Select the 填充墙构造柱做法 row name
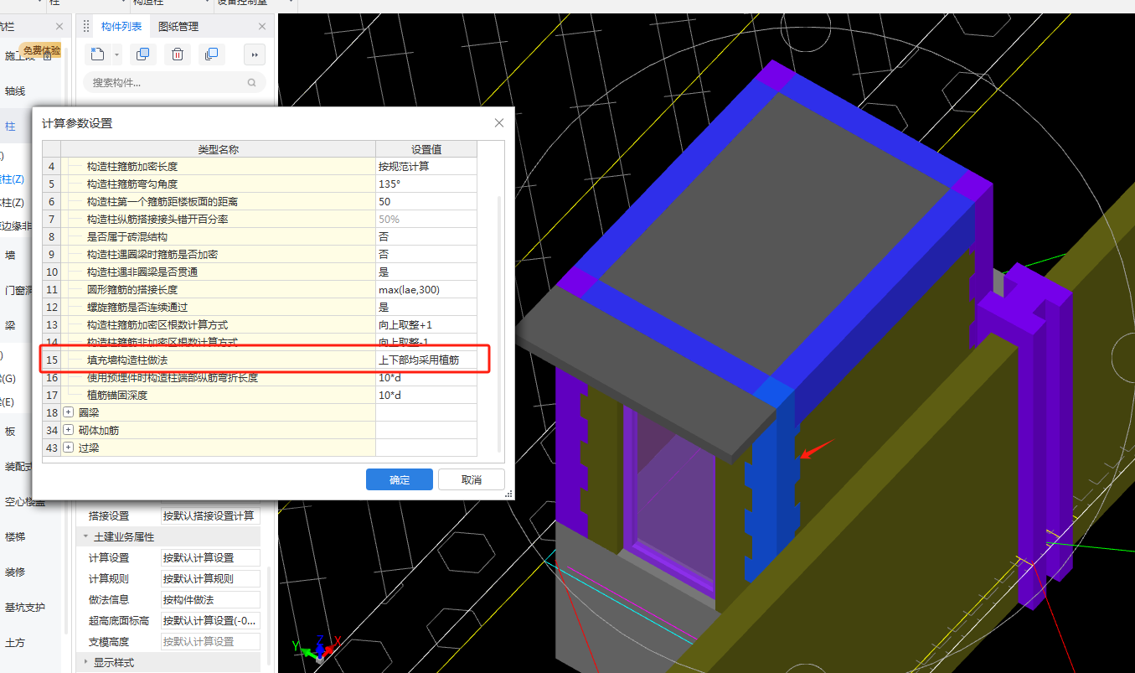This screenshot has width=1135, height=673. pyautogui.click(x=127, y=360)
